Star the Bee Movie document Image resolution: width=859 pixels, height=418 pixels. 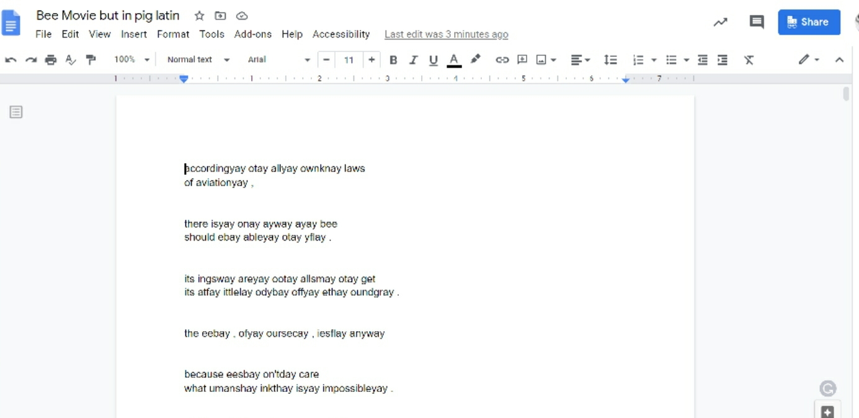tap(199, 16)
